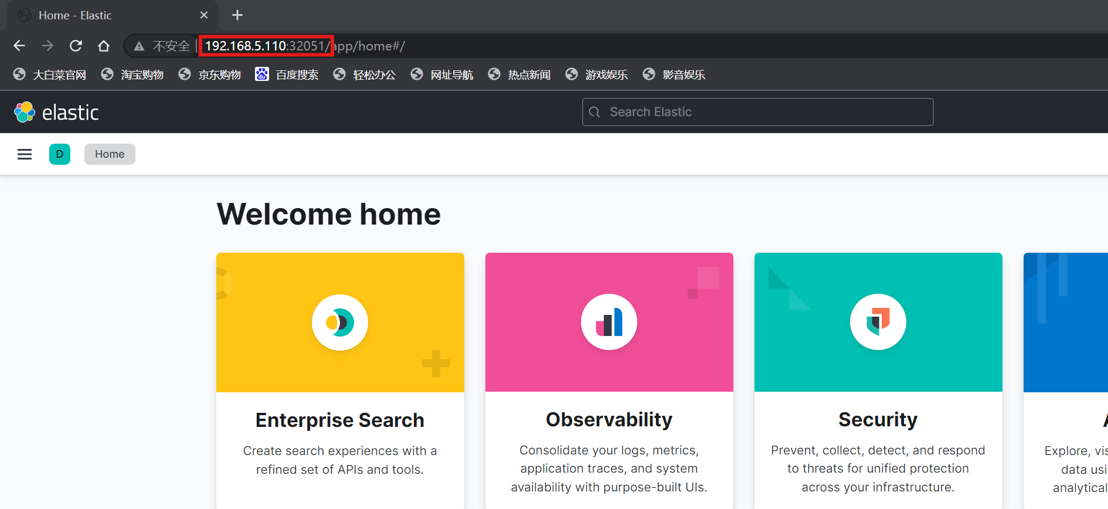This screenshot has height=509, width=1108.
Task: Select the Home - Elastic browser tab
Action: click(x=111, y=15)
